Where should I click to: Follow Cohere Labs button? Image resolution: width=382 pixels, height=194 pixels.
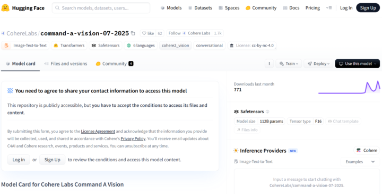point(189,33)
